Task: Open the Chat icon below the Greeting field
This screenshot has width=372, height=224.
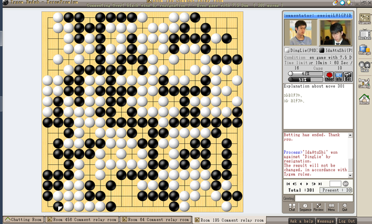Action: coord(292,207)
